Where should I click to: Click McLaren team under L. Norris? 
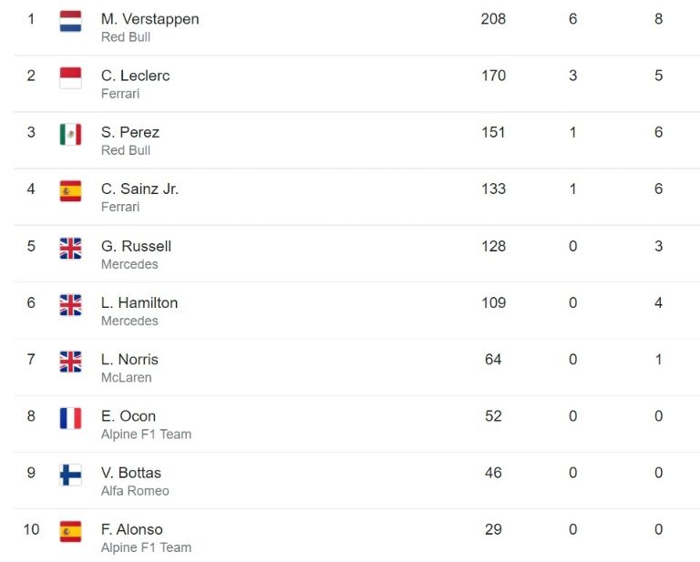(x=127, y=377)
